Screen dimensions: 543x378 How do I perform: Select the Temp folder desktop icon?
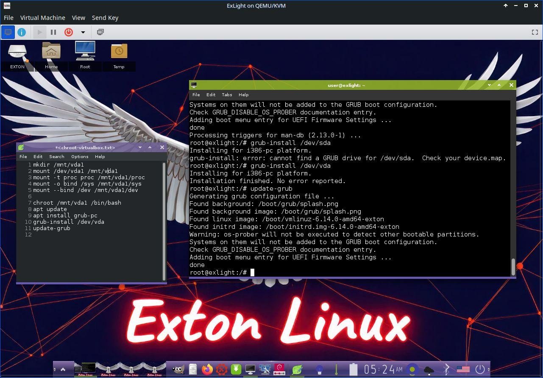click(119, 56)
